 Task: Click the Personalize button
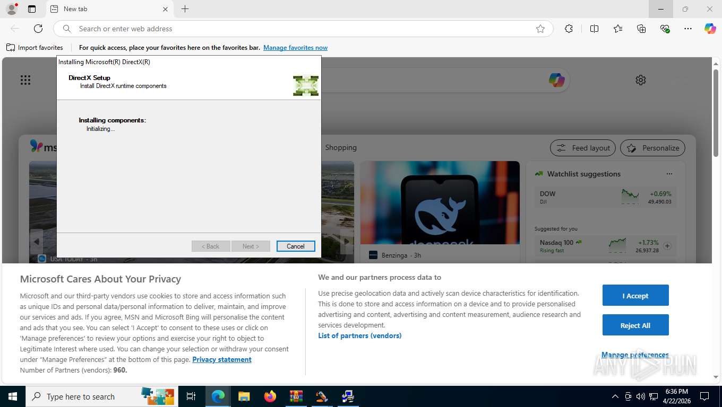pyautogui.click(x=653, y=148)
